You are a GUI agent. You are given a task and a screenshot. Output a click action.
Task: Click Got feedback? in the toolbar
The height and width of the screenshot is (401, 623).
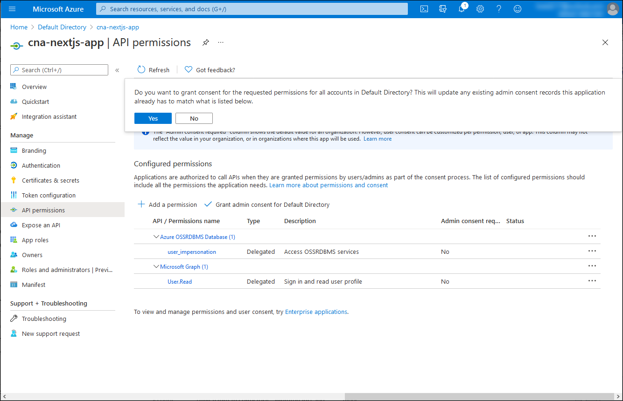[210, 70]
